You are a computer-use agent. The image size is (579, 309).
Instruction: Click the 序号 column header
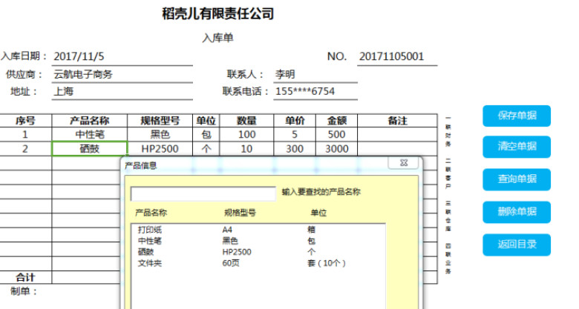[x=25, y=121]
